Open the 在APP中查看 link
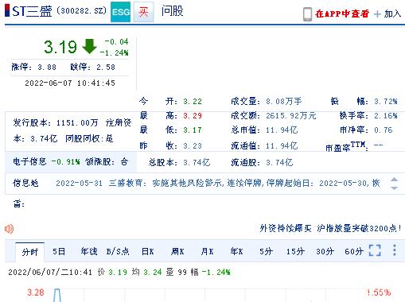This screenshot has height=302, width=405. click(x=342, y=14)
